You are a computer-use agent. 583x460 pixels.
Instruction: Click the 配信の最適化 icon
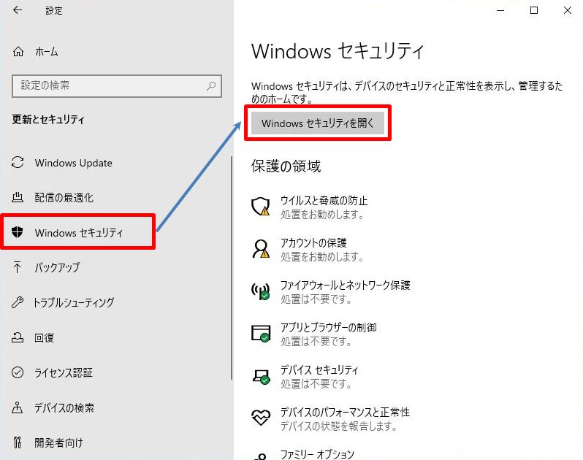click(x=18, y=197)
